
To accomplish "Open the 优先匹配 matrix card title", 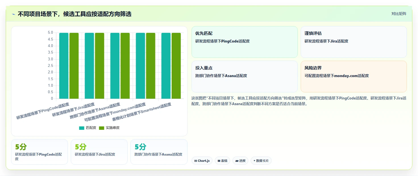I will tap(204, 33).
